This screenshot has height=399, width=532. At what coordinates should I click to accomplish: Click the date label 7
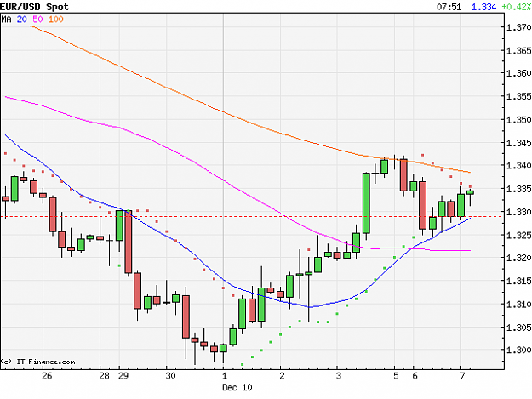[x=462, y=376]
